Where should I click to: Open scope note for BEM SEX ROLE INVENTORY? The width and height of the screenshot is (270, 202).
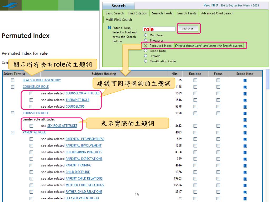tap(245, 80)
